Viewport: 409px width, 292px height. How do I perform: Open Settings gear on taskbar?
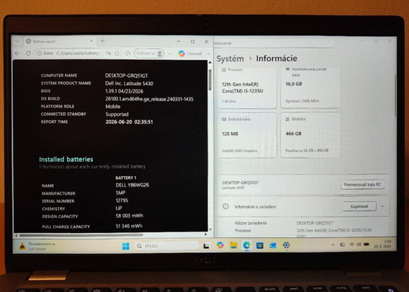(x=286, y=245)
